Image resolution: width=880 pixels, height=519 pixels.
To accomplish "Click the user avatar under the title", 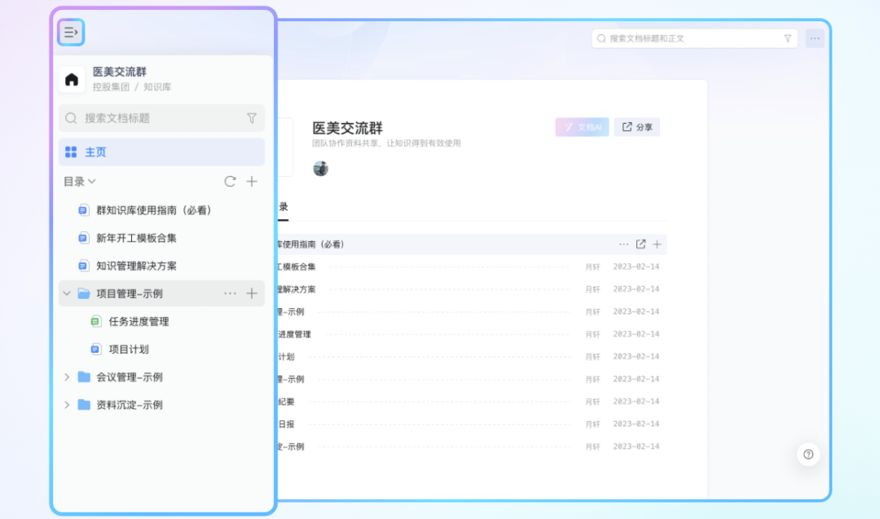I will (321, 169).
